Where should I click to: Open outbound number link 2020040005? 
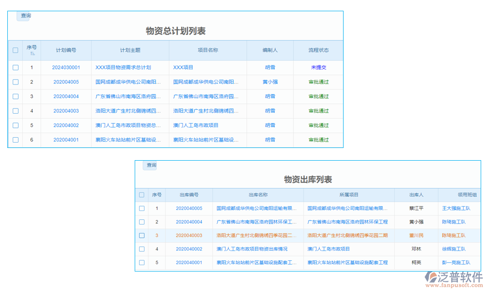tap(189, 208)
